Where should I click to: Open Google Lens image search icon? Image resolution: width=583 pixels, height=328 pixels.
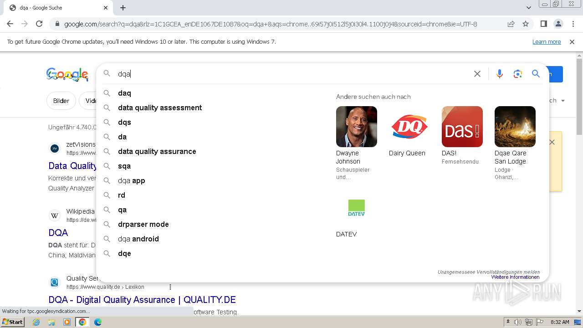(517, 74)
